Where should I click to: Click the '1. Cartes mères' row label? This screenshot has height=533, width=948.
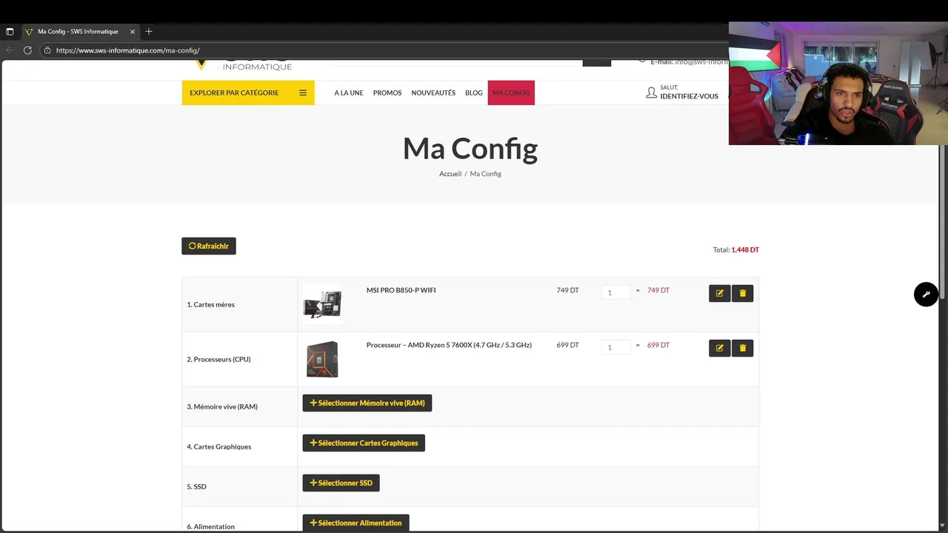pyautogui.click(x=210, y=305)
